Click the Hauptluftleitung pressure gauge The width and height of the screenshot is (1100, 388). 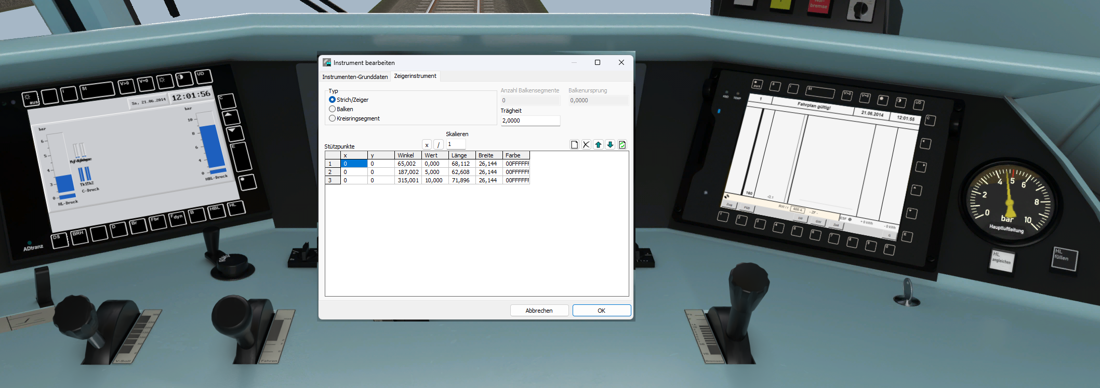point(1010,202)
